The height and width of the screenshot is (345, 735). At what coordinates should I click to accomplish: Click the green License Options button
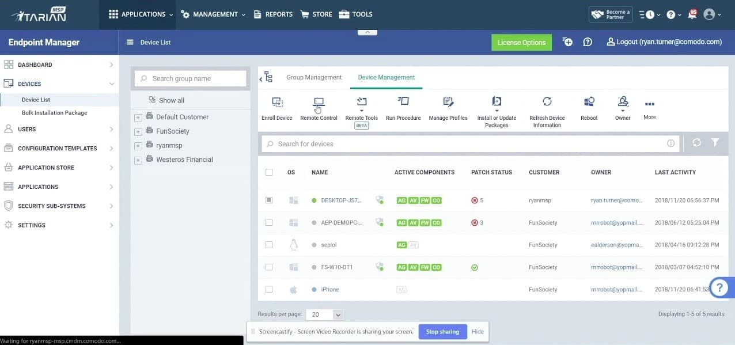[521, 42]
